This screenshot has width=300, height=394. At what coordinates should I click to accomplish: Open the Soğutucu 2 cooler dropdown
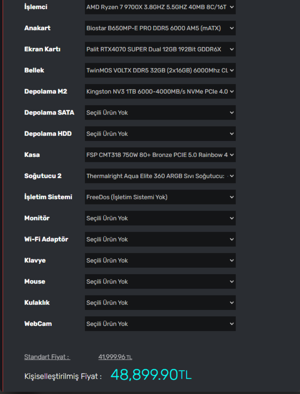(160, 176)
